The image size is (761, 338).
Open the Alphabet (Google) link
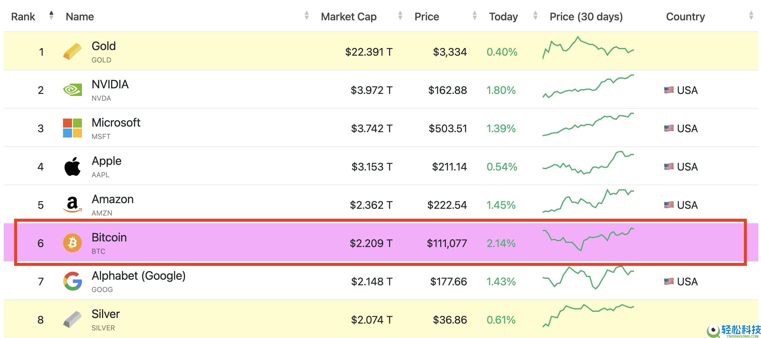click(139, 276)
